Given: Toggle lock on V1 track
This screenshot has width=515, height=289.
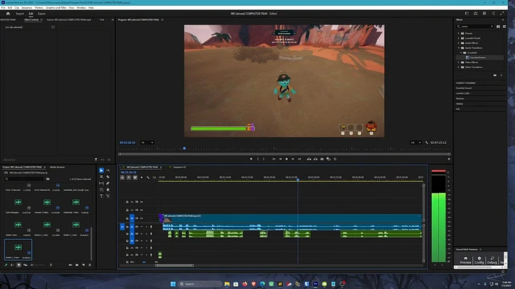Looking at the screenshot, I should (127, 218).
